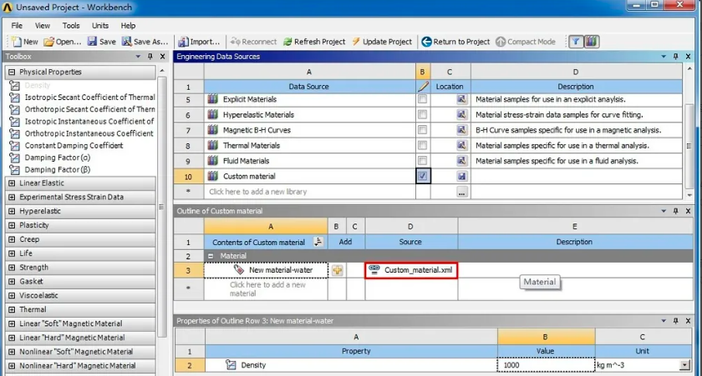The width and height of the screenshot is (702, 376).
Task: Collapse the Material group in outline
Action: pos(211,256)
